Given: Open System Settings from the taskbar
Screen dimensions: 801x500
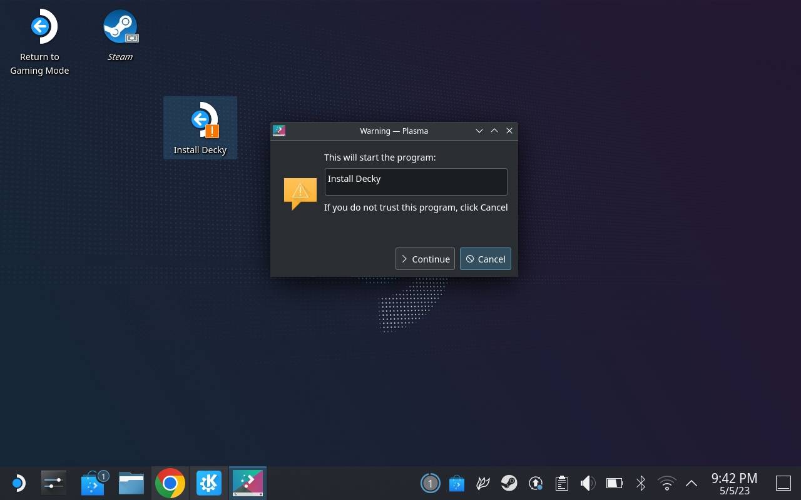Looking at the screenshot, I should pyautogui.click(x=54, y=483).
